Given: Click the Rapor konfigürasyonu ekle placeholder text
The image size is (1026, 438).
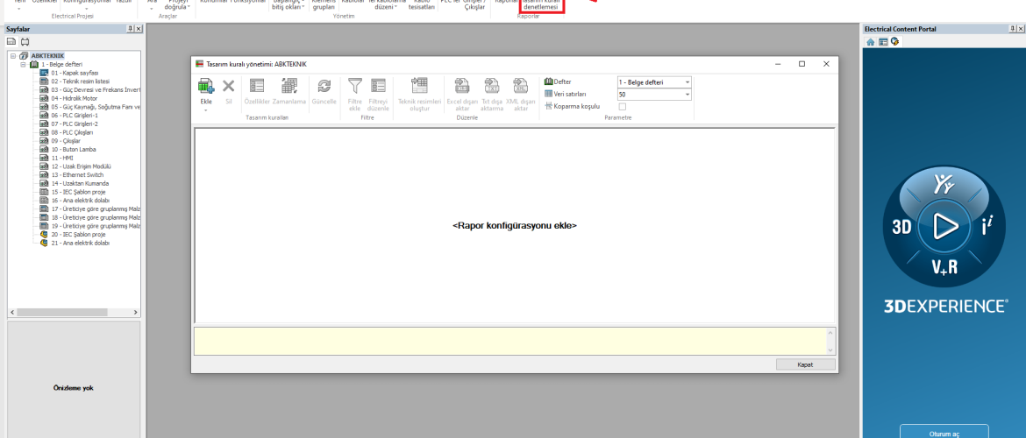Looking at the screenshot, I should 514,225.
